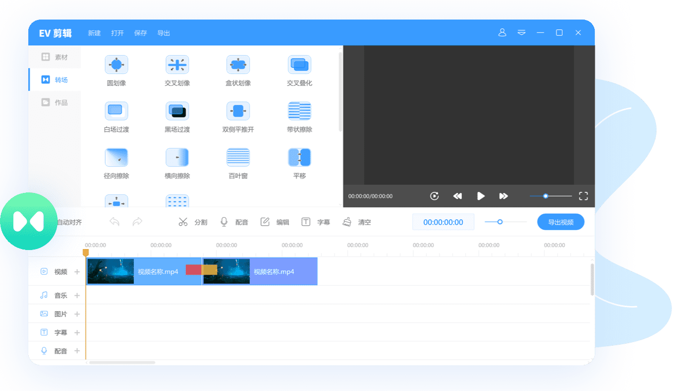
Task: Switch to the 素材 tab
Action: click(x=55, y=57)
